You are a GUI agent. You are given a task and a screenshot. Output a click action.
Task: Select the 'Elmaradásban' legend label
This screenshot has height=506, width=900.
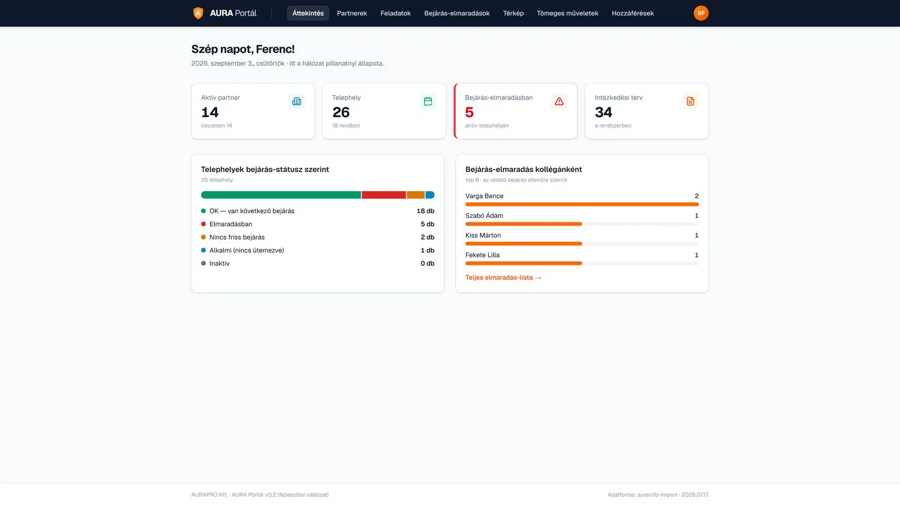(231, 224)
